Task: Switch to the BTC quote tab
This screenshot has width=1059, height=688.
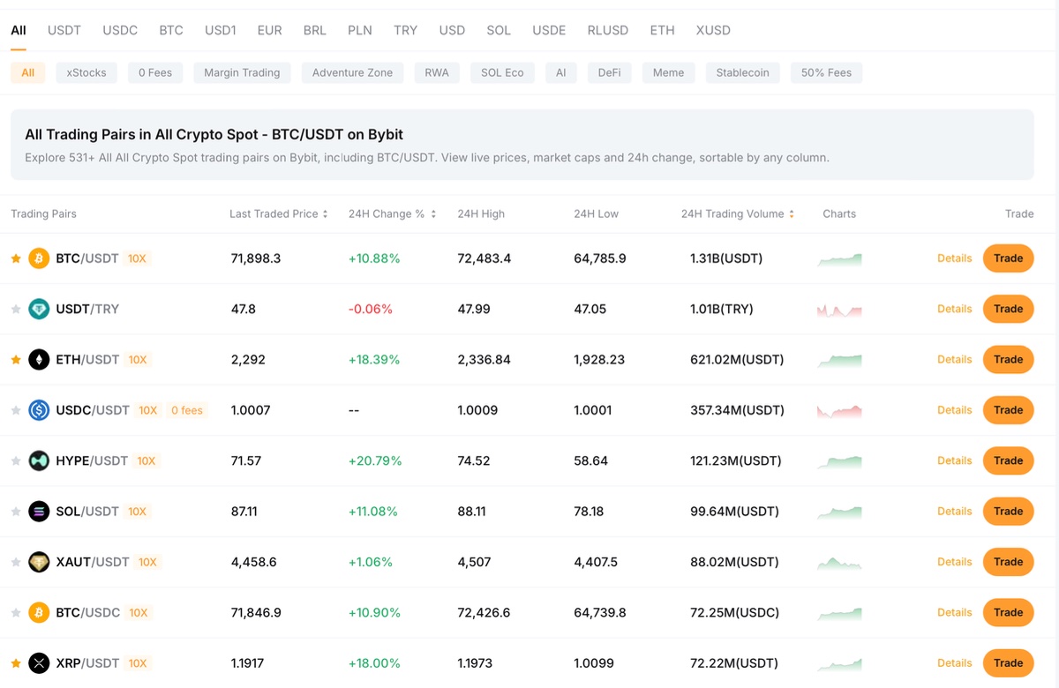Action: pyautogui.click(x=171, y=30)
